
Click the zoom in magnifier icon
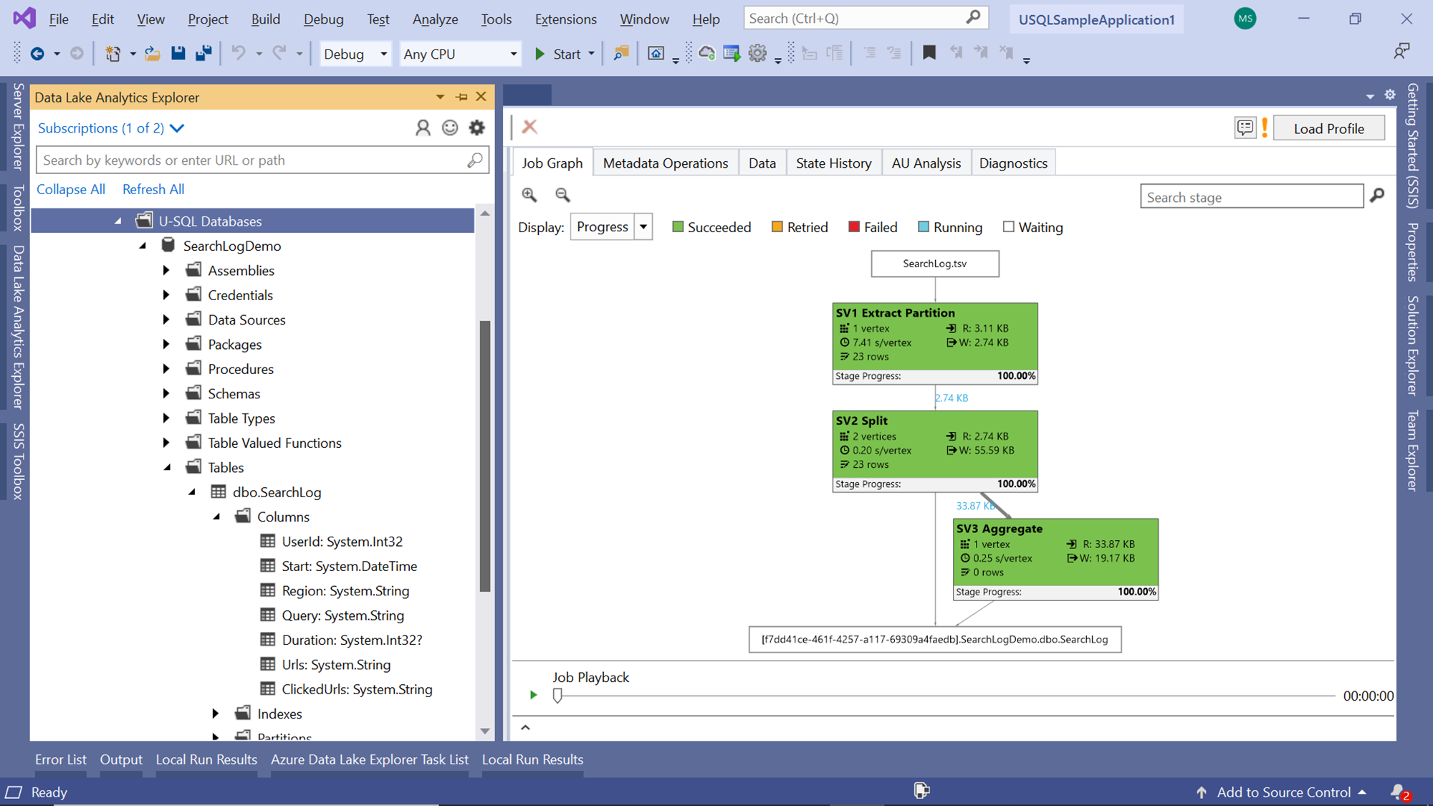coord(529,195)
